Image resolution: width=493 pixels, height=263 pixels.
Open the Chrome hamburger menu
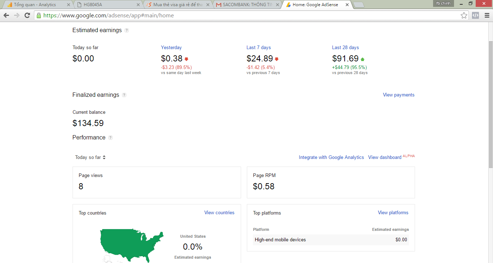(487, 16)
